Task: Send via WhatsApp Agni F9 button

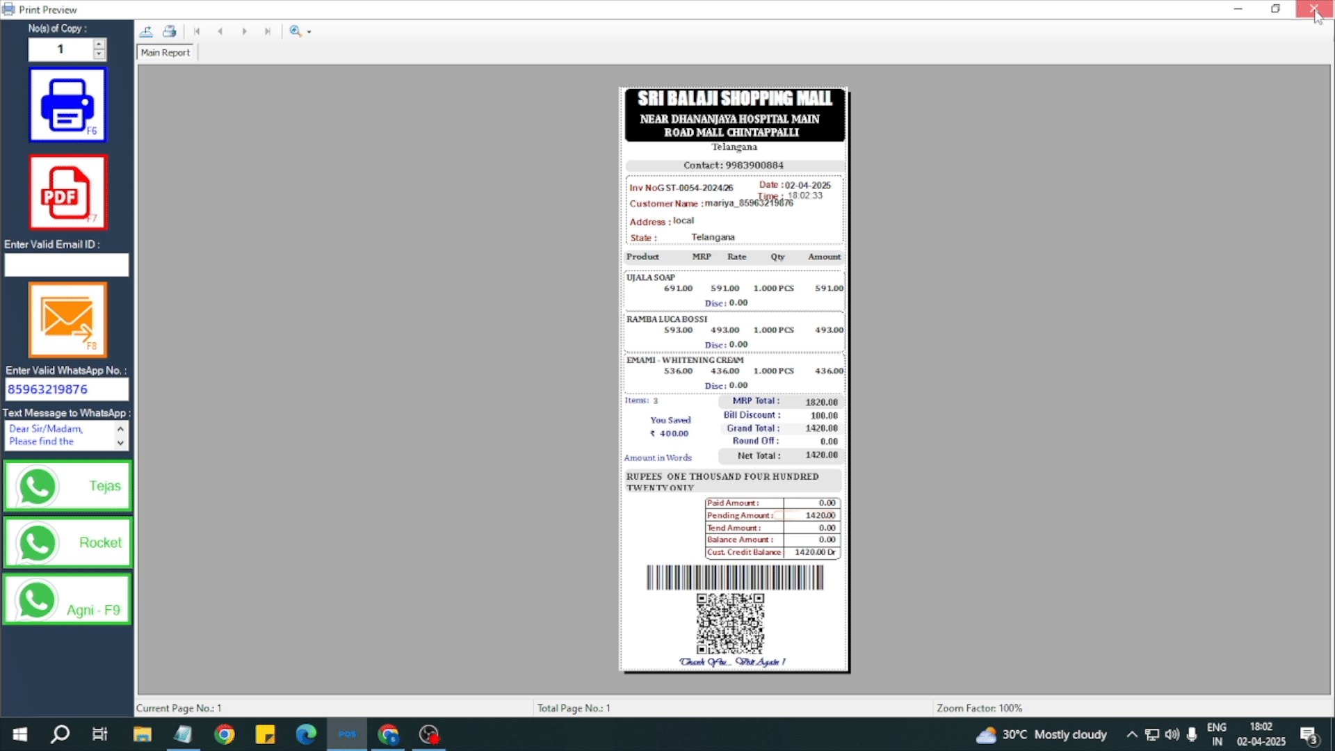Action: click(67, 599)
